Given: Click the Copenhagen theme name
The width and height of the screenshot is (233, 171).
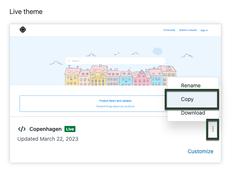Looking at the screenshot, I should (45, 129).
